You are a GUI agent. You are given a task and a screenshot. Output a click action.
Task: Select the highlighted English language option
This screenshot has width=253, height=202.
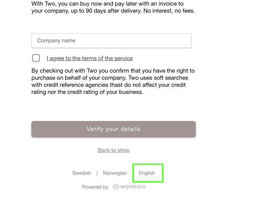point(147,173)
